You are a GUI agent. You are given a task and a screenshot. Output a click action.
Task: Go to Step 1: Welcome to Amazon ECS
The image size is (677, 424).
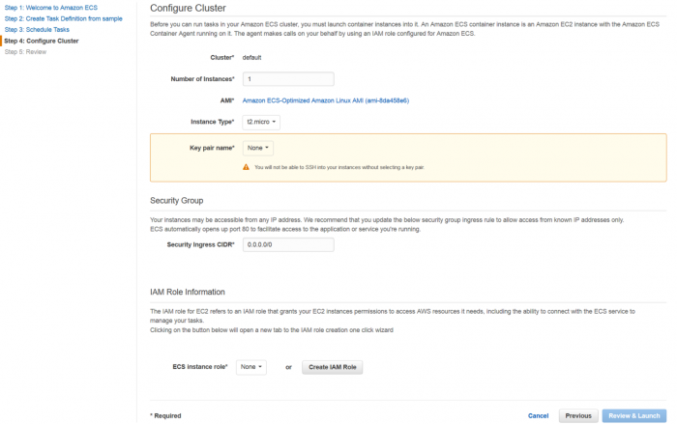(x=51, y=8)
